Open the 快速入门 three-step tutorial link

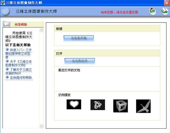[x=19, y=53]
